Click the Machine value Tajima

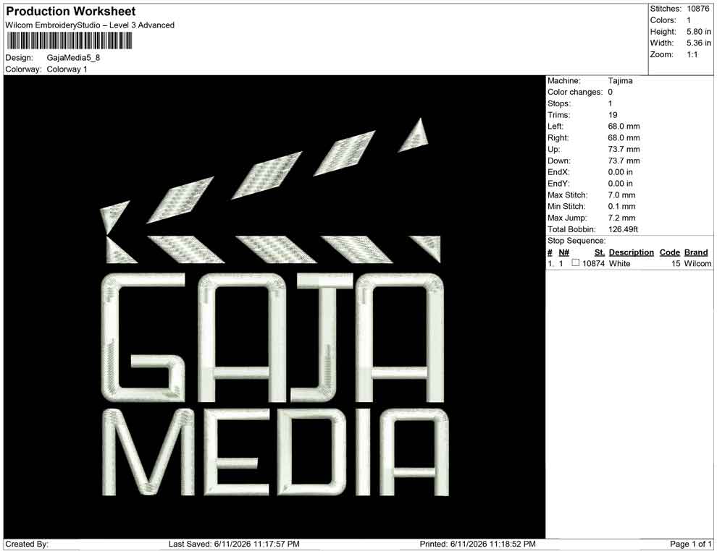621,81
